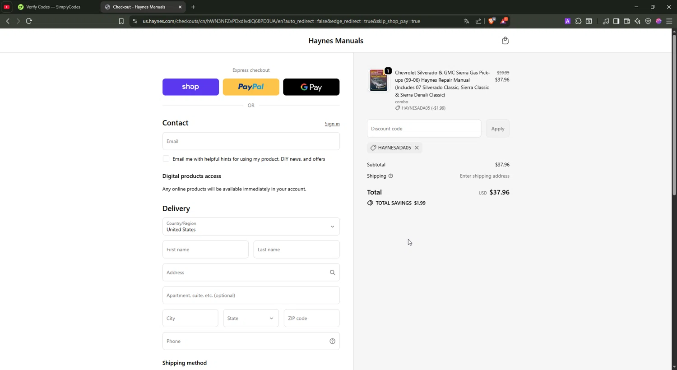Click the Apply discount button
This screenshot has height=370, width=677.
tap(498, 129)
